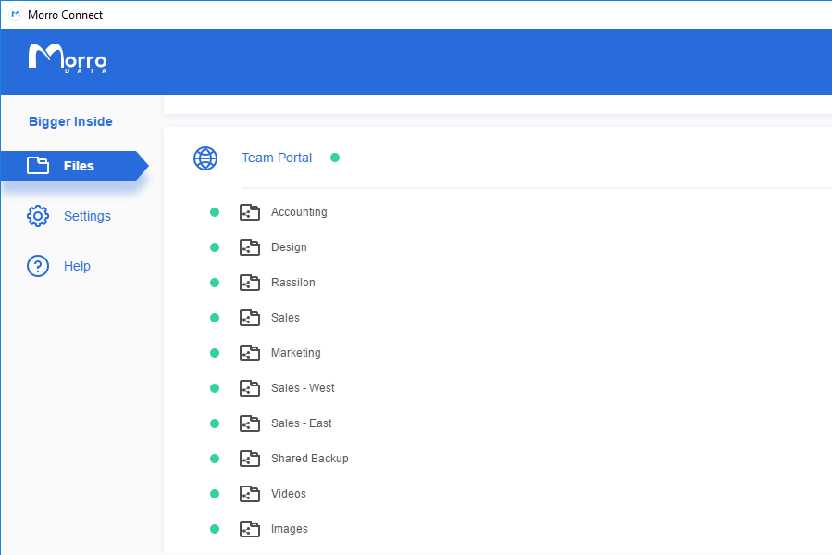Select the Sales - West share name
This screenshot has width=832, height=555.
303,387
